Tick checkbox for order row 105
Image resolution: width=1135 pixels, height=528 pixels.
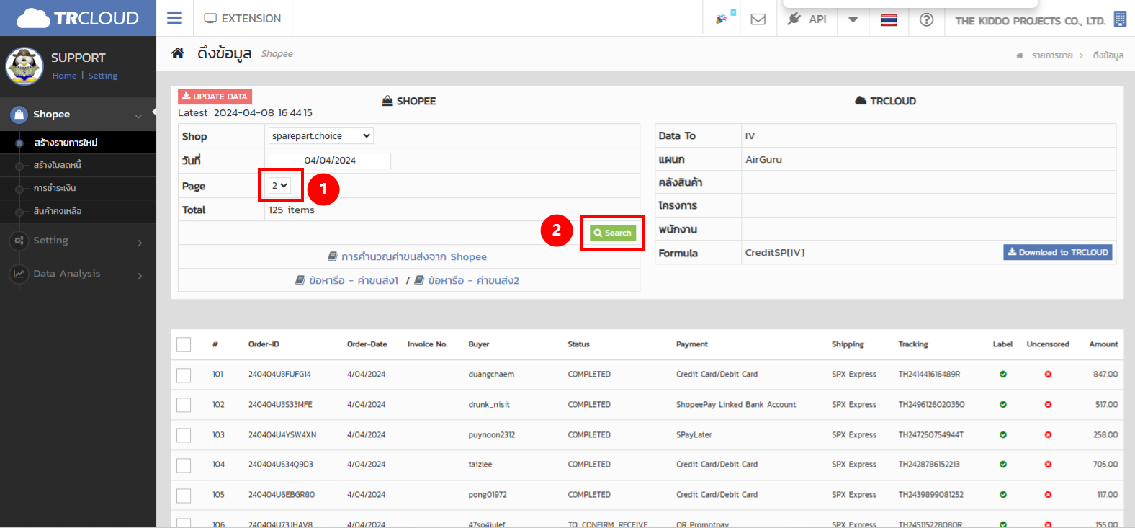click(x=184, y=496)
